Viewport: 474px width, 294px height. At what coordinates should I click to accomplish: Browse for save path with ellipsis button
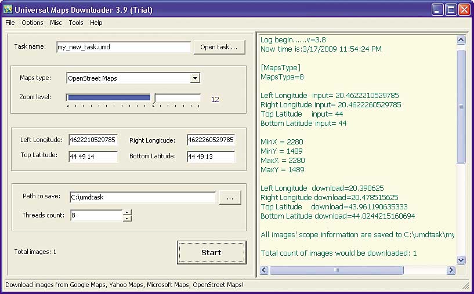click(x=230, y=198)
